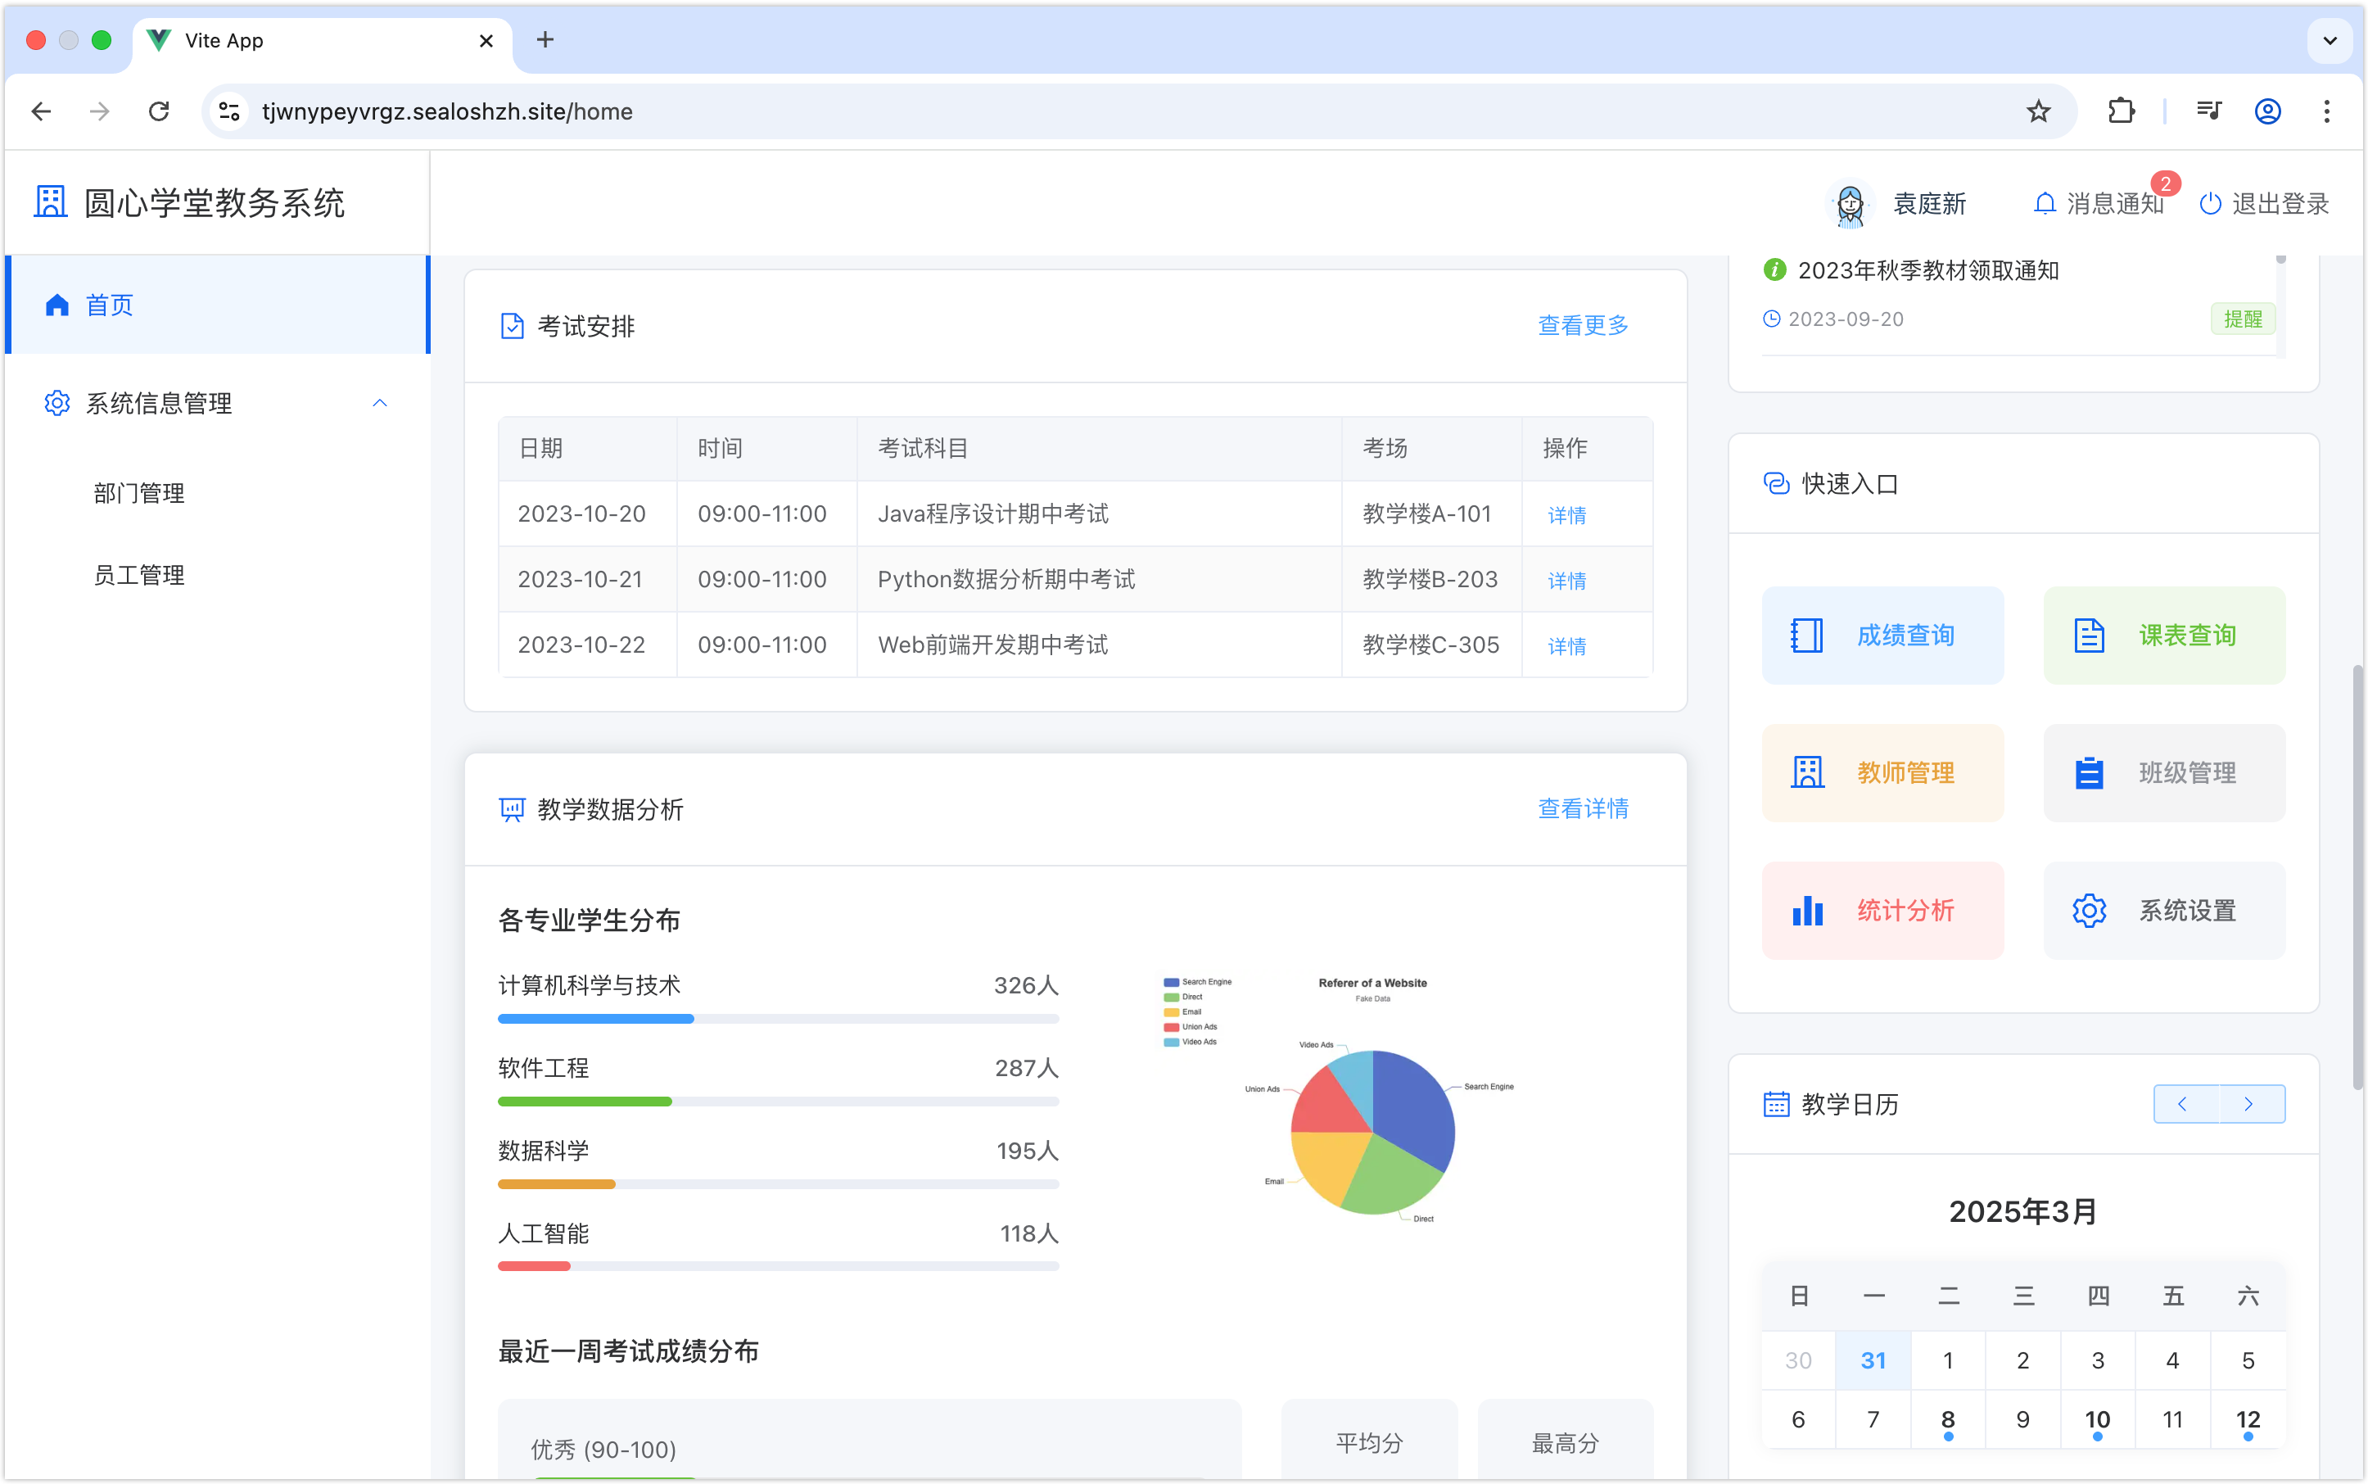The width and height of the screenshot is (2368, 1484).
Task: Click the logout power icon
Action: [2210, 204]
